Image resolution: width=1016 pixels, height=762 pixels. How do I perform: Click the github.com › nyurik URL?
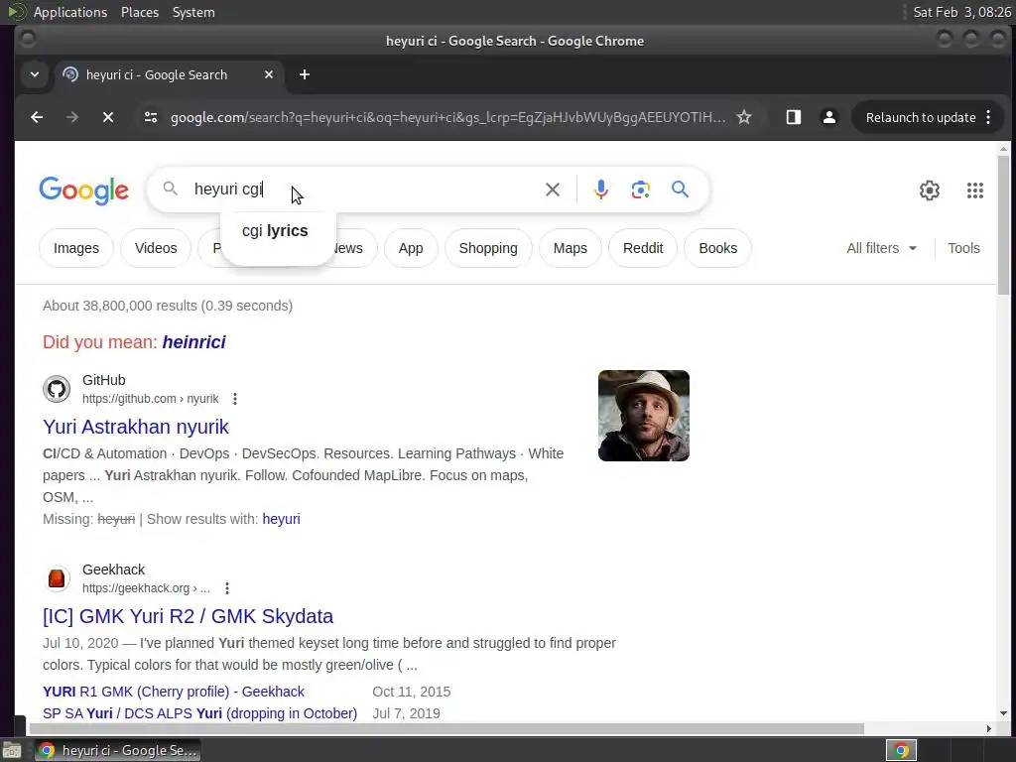coord(151,399)
